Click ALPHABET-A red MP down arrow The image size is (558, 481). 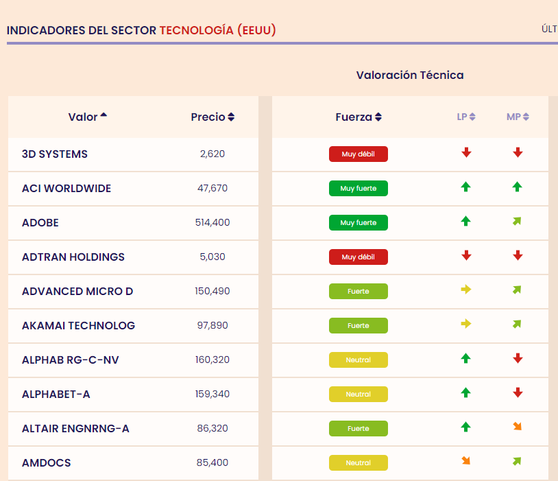coord(518,392)
